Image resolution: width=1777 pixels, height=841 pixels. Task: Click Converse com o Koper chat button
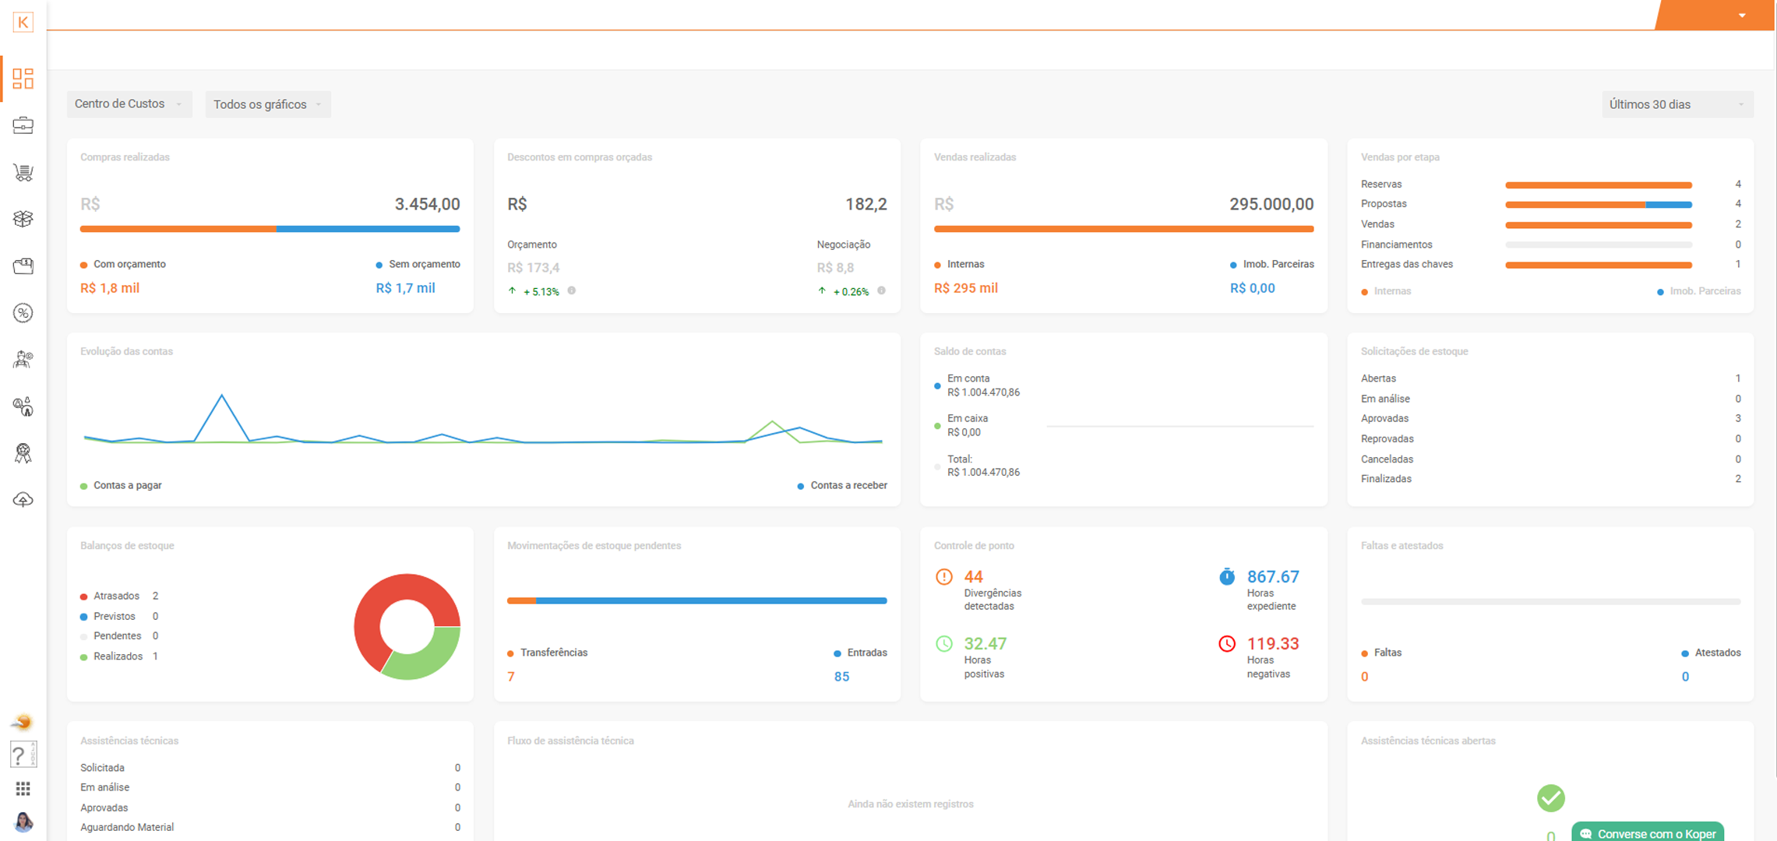coord(1648,832)
